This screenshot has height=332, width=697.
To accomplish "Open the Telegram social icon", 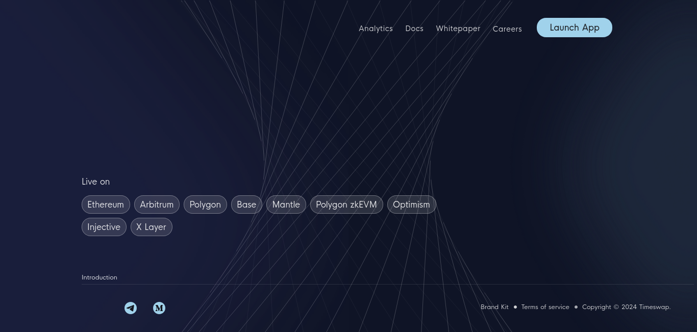I will tap(131, 308).
